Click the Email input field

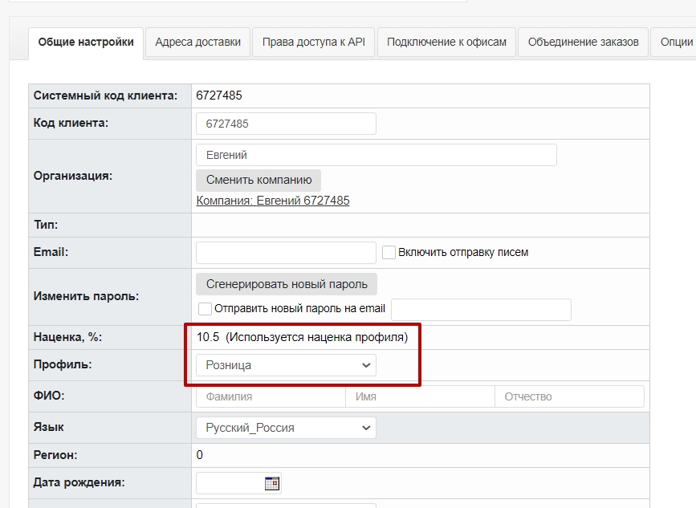point(286,253)
